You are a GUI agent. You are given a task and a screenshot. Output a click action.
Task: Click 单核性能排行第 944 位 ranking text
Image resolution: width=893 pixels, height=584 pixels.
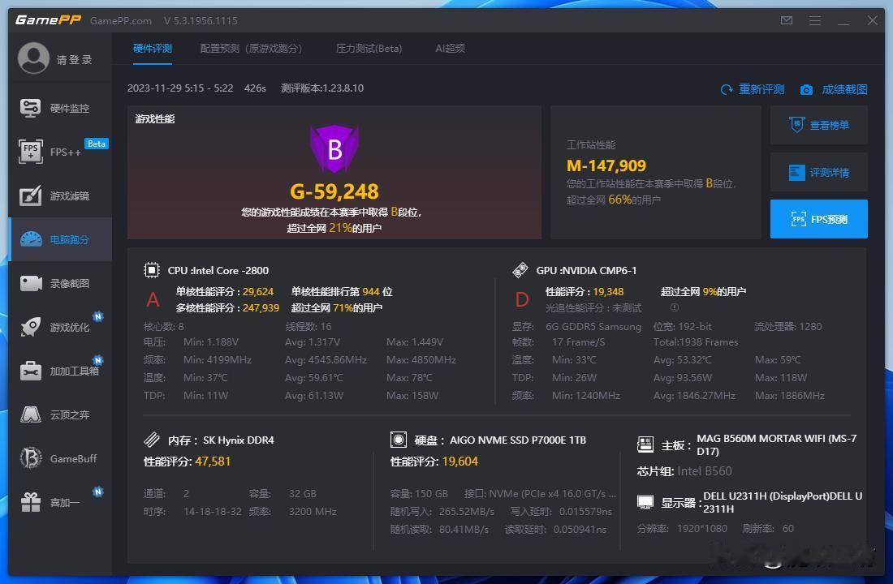342,291
